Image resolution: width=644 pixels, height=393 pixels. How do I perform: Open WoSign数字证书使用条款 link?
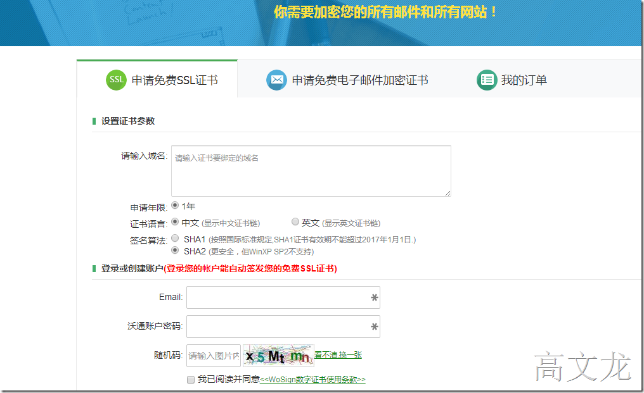[312, 380]
